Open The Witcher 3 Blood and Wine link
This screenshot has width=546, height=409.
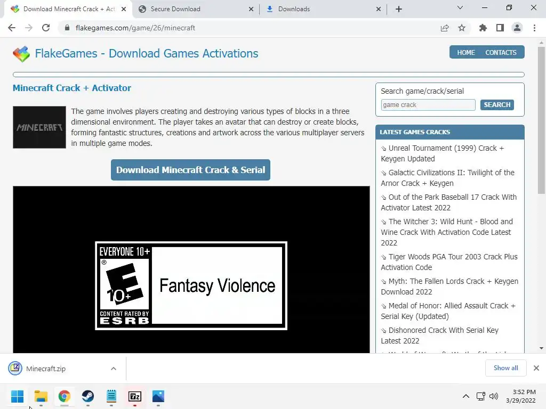[x=447, y=232]
